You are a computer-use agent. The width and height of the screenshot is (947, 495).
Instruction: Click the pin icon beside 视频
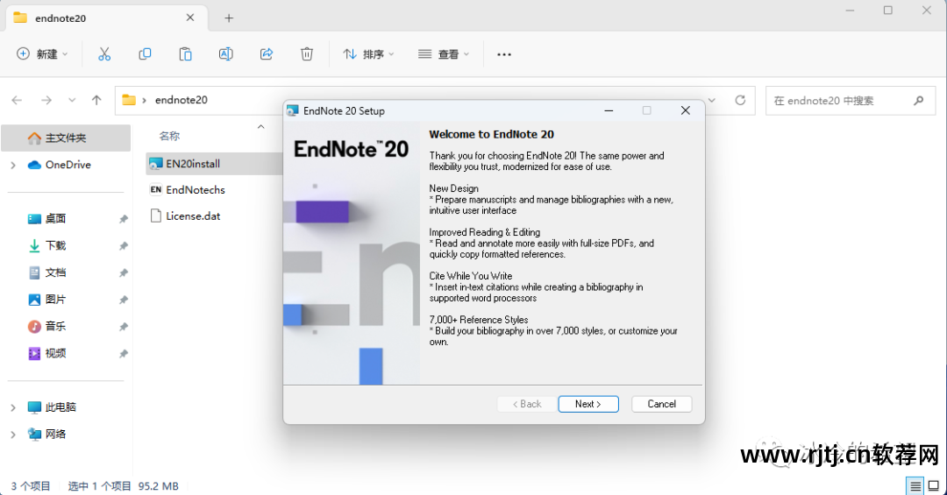pyautogui.click(x=124, y=354)
